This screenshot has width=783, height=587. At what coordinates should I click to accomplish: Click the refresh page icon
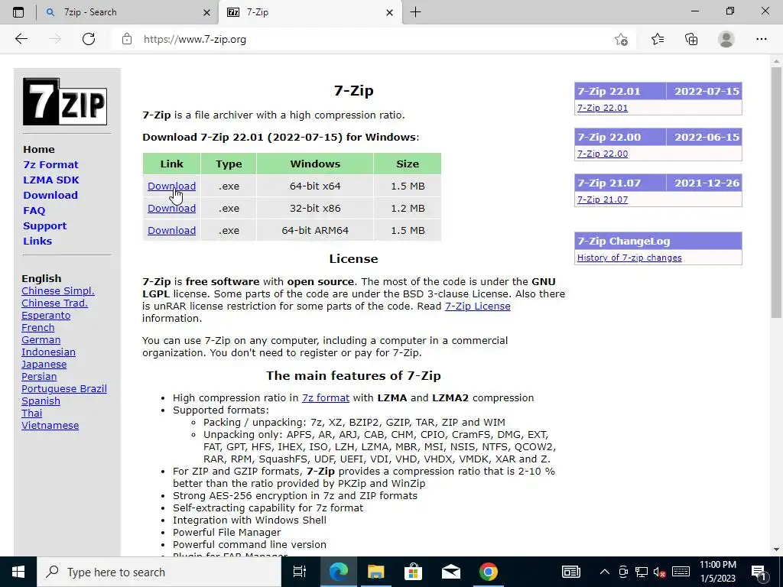click(x=89, y=39)
